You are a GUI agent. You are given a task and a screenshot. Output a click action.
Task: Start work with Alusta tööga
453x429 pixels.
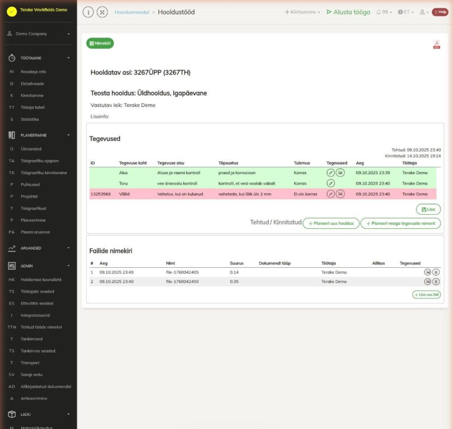(348, 12)
